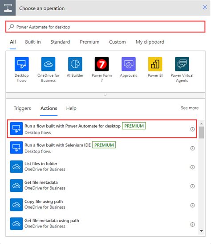Viewport: 211px width, 244px height.
Task: Switch to the Premium tab
Action: click(89, 42)
